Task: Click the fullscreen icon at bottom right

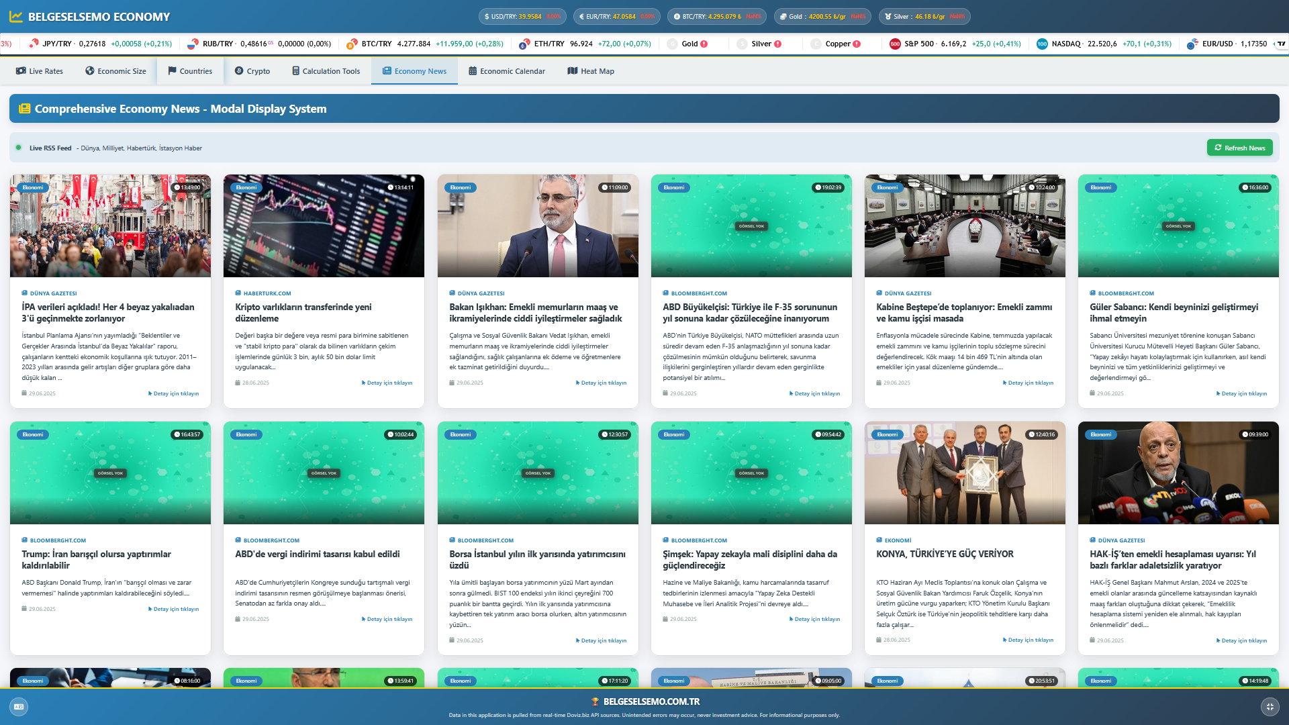Action: click(1270, 706)
